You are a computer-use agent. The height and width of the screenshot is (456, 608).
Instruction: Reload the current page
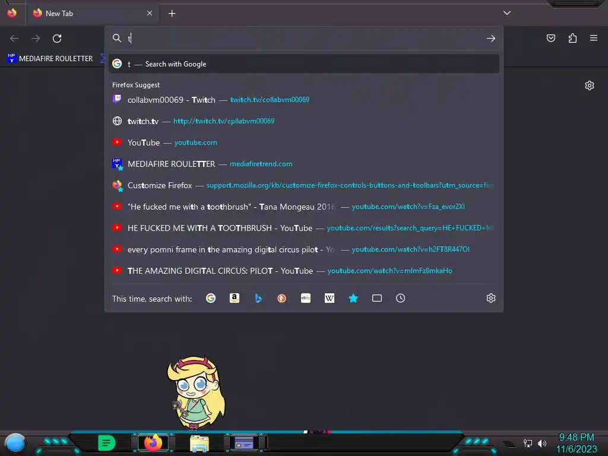[57, 39]
